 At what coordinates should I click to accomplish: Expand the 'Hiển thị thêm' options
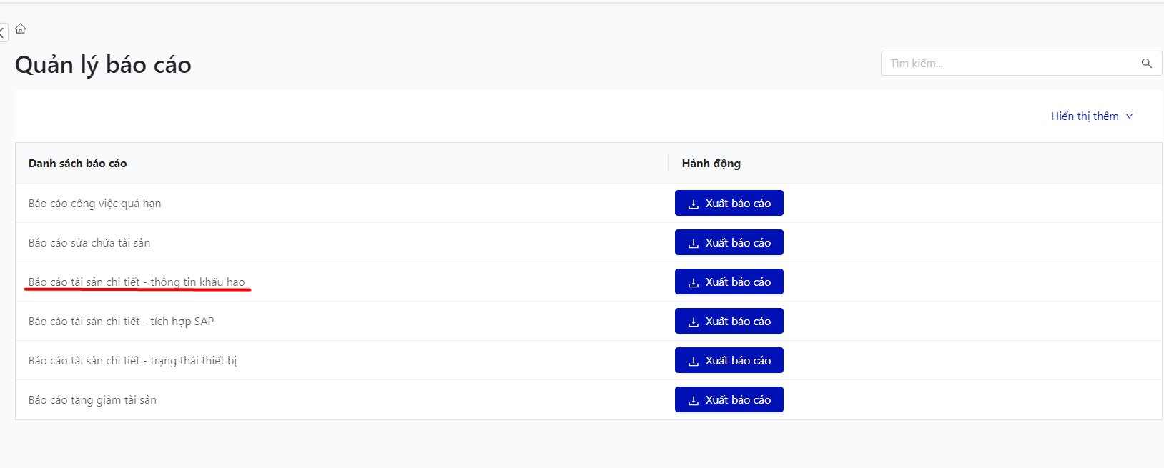(x=1085, y=116)
